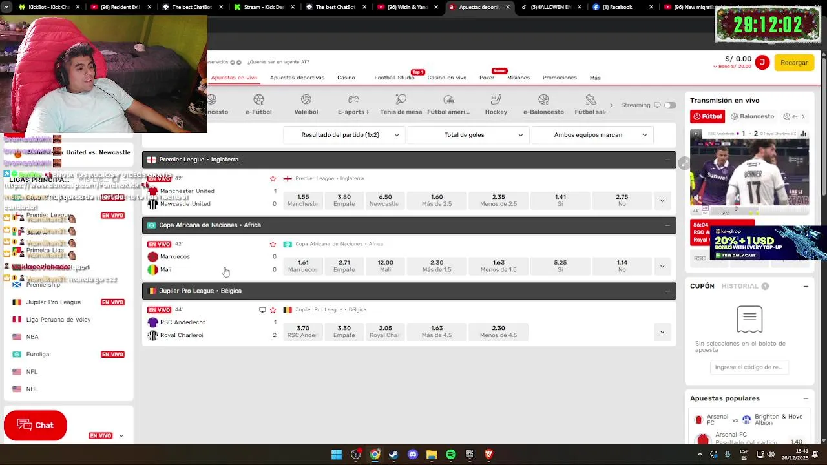Image resolution: width=827 pixels, height=465 pixels.
Task: Bet Más de 2.5 at odds 1.60
Action: click(437, 200)
